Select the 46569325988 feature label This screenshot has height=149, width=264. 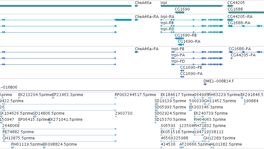[174, 138]
